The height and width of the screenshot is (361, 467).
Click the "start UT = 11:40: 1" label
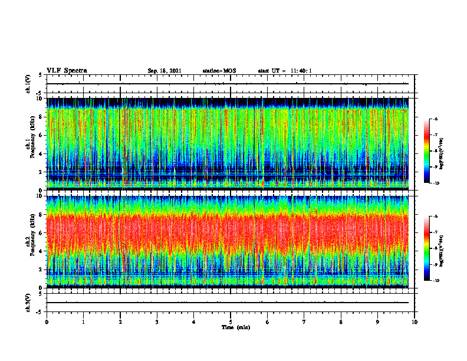[285, 71]
